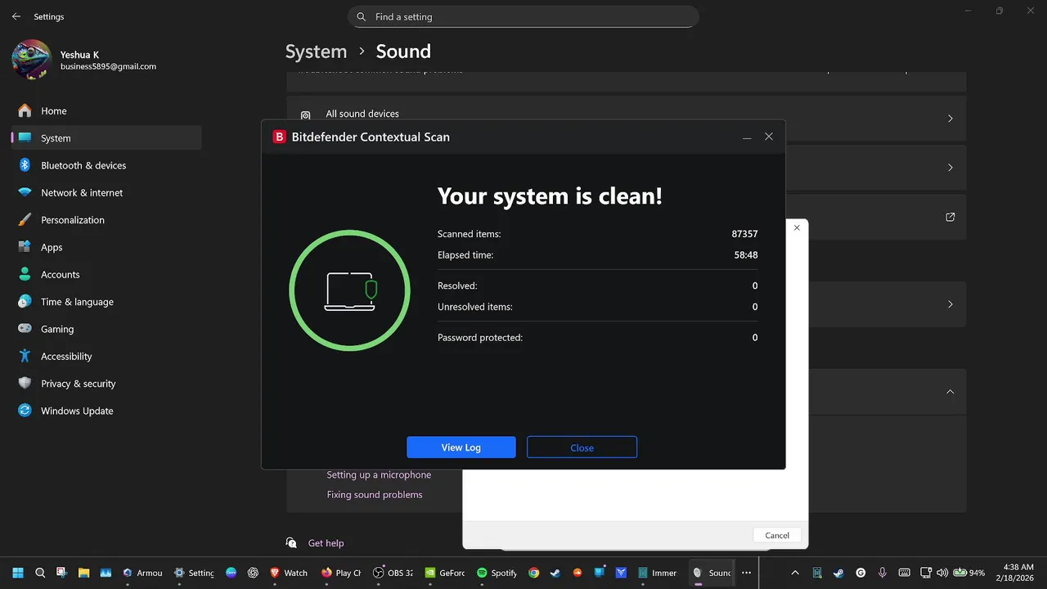Viewport: 1047px width, 589px height.
Task: Open the Apps settings category
Action: 106,247
